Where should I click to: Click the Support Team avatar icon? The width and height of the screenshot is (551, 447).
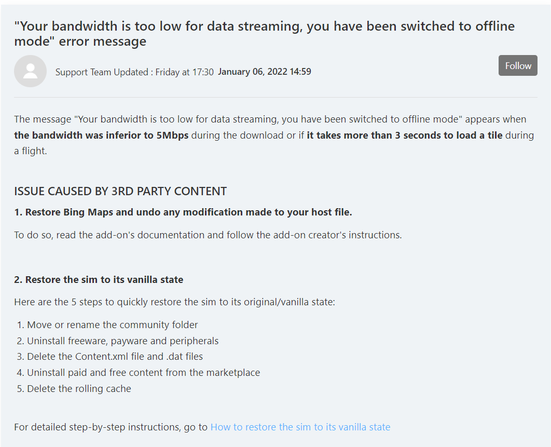click(x=30, y=71)
